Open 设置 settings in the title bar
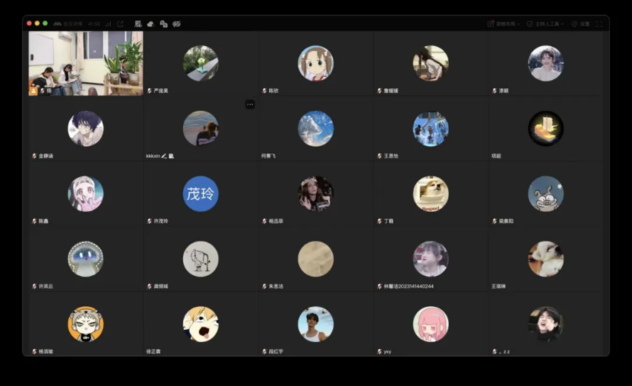Screen dimensions: 632x386 click(x=581, y=23)
